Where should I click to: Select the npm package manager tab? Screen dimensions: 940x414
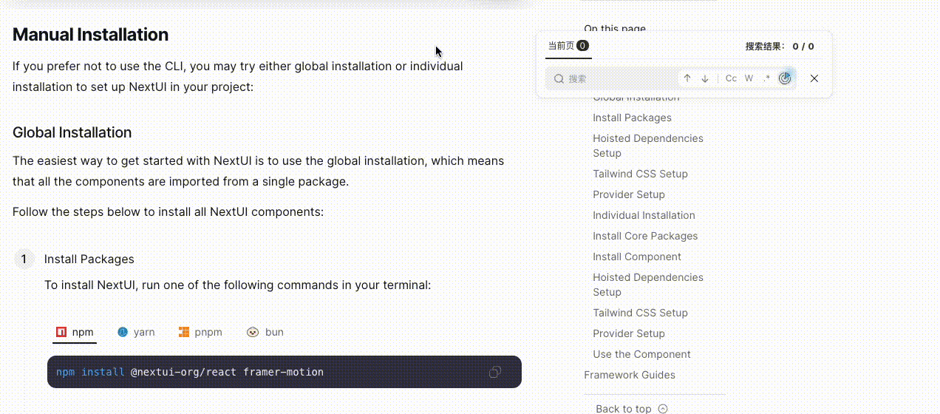point(75,332)
